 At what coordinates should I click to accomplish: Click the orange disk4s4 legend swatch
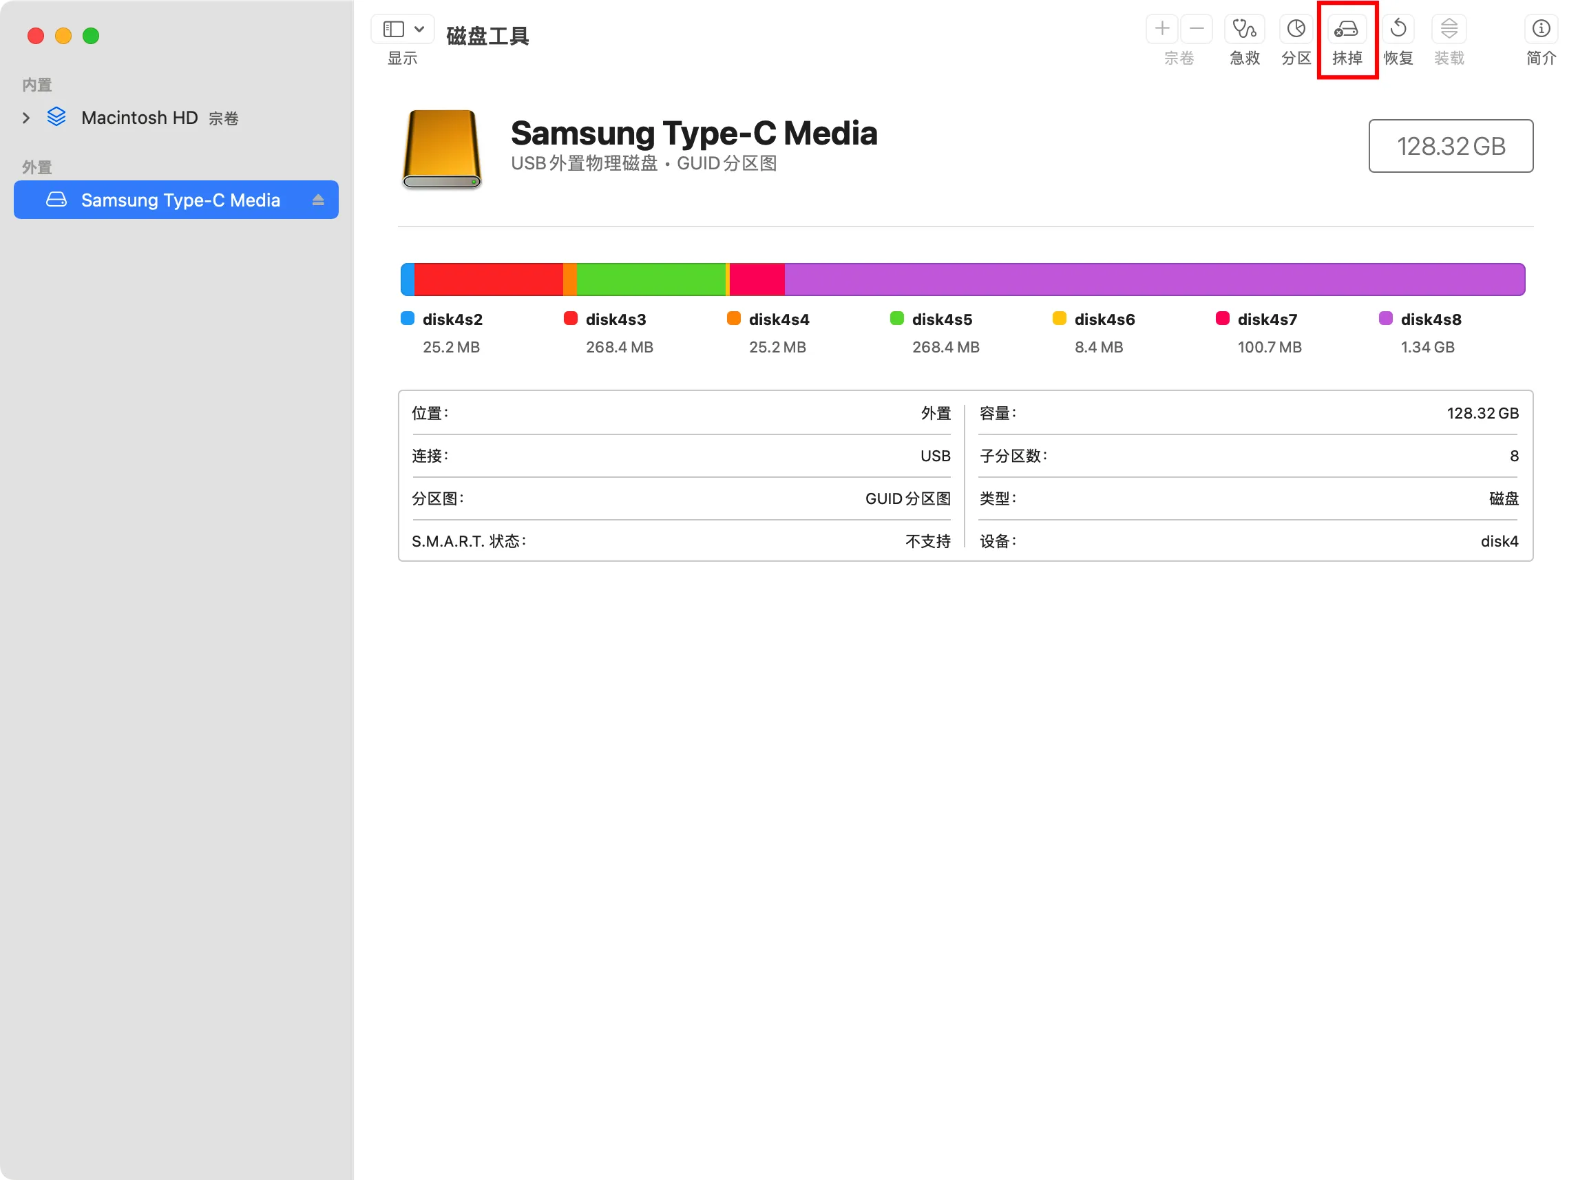pyautogui.click(x=733, y=318)
